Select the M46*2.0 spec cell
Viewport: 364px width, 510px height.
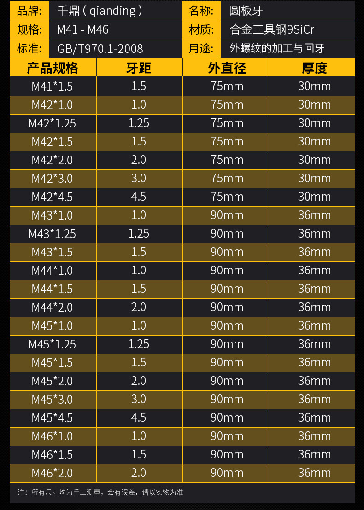point(52,473)
